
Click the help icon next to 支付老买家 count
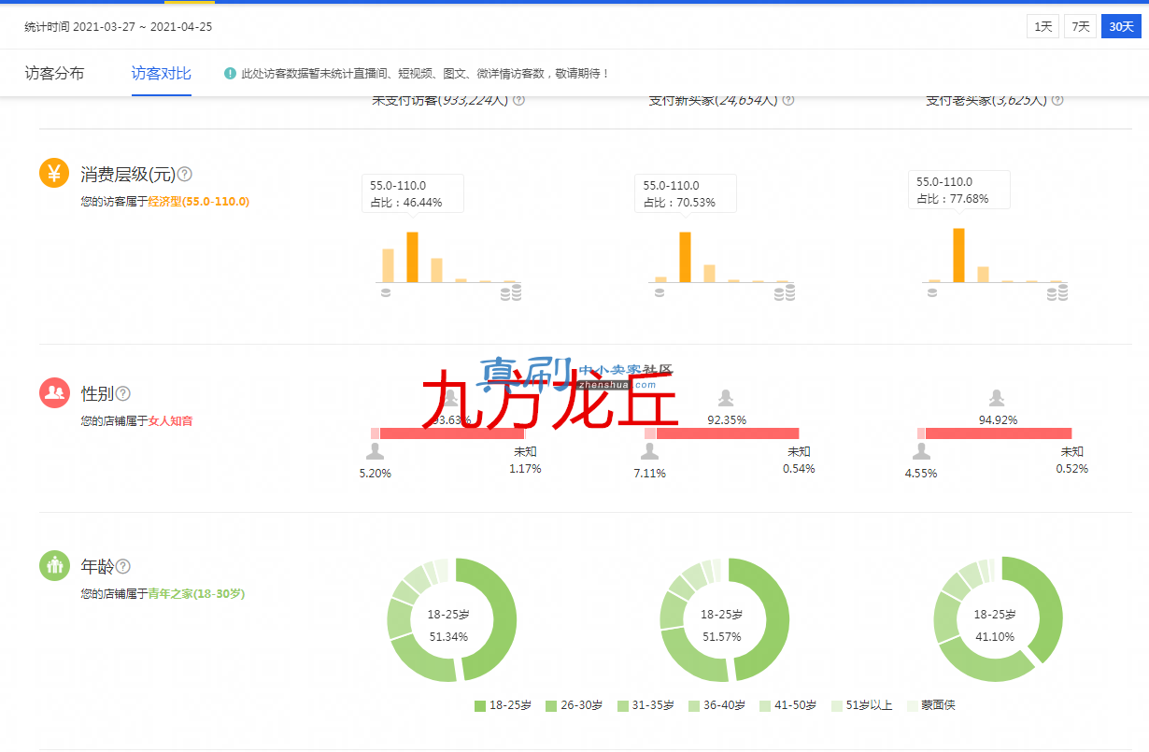(1057, 99)
